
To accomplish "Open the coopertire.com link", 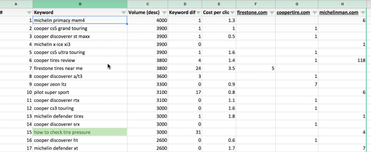I will (x=293, y=13).
